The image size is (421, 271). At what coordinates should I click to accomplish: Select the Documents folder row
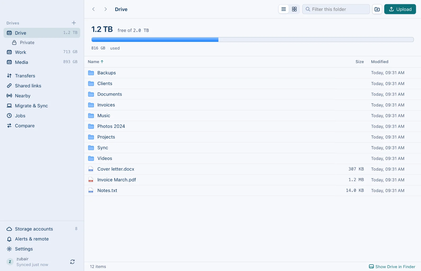click(252, 94)
